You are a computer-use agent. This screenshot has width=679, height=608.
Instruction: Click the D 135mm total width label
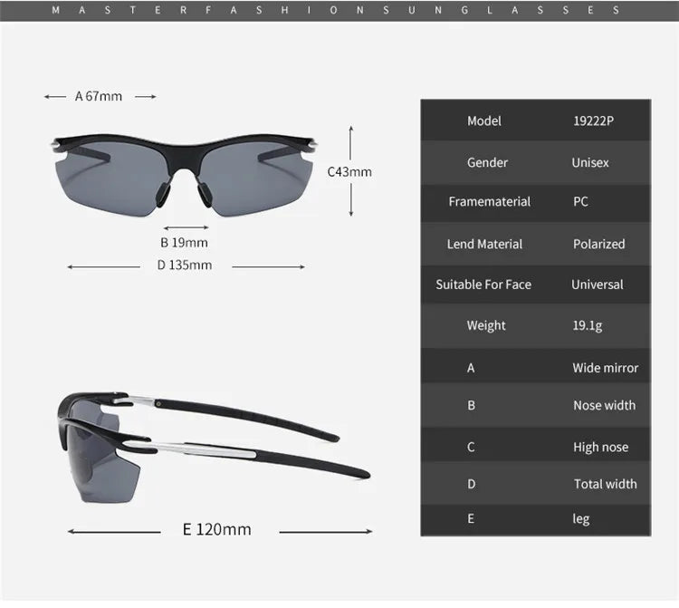coord(185,265)
